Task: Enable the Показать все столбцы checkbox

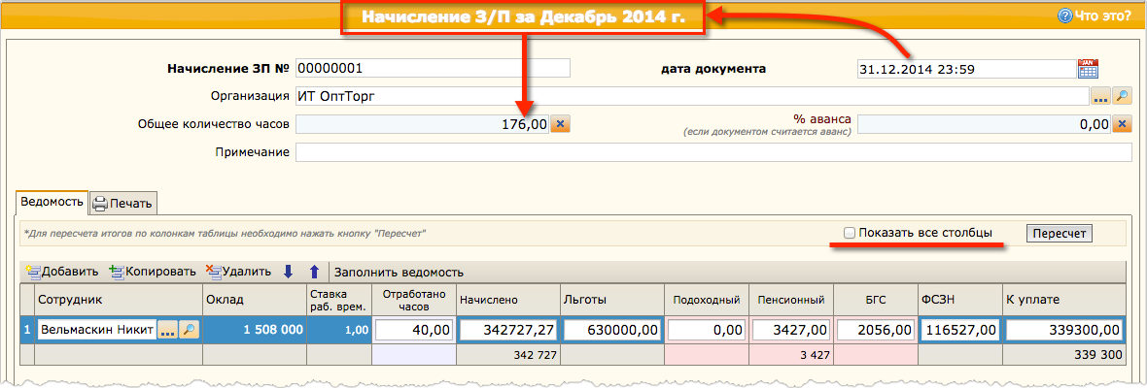Action: [850, 233]
